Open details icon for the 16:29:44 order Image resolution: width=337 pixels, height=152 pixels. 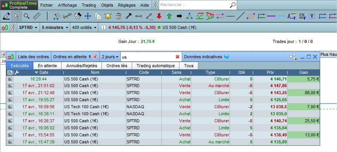coord(10,79)
